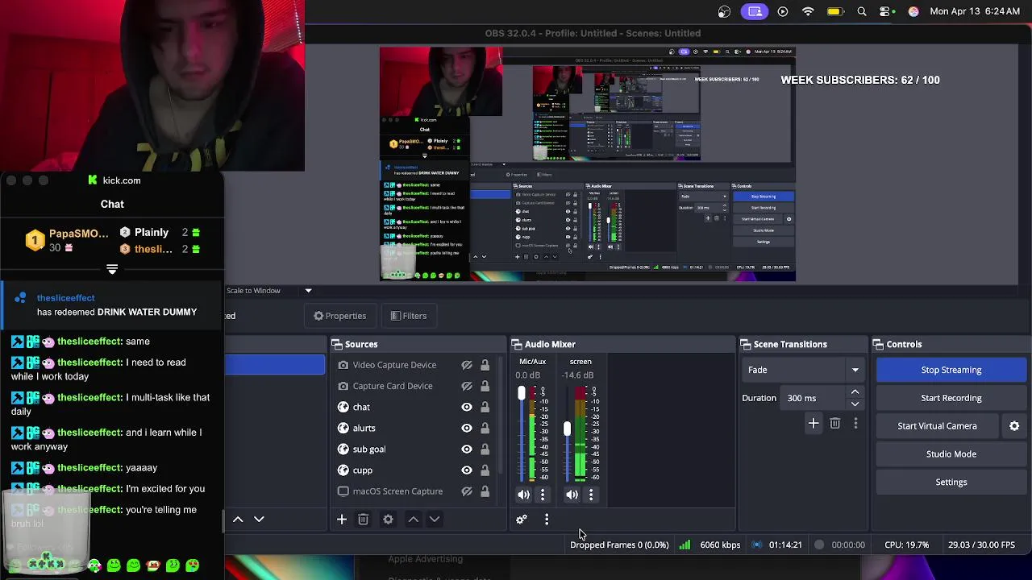Select the alurts source row
The height and width of the screenshot is (580, 1032).
(414, 428)
